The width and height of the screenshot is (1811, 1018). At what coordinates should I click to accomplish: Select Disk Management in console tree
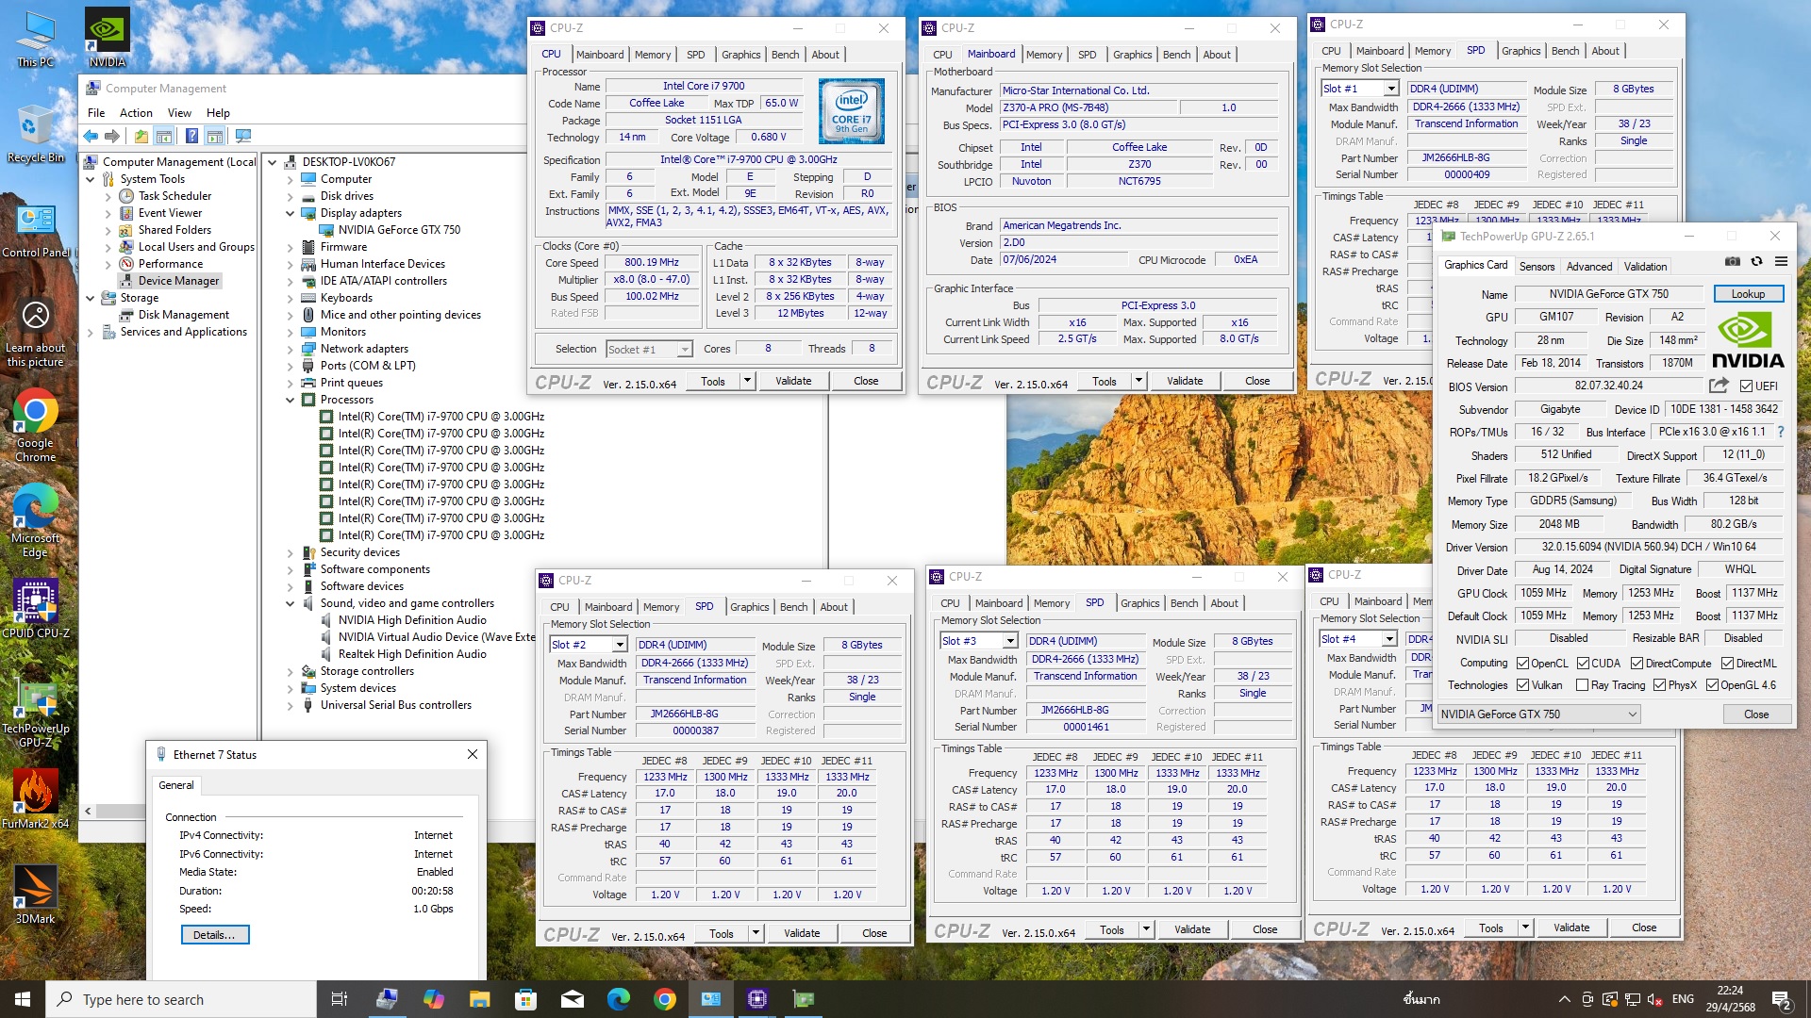[184, 315]
